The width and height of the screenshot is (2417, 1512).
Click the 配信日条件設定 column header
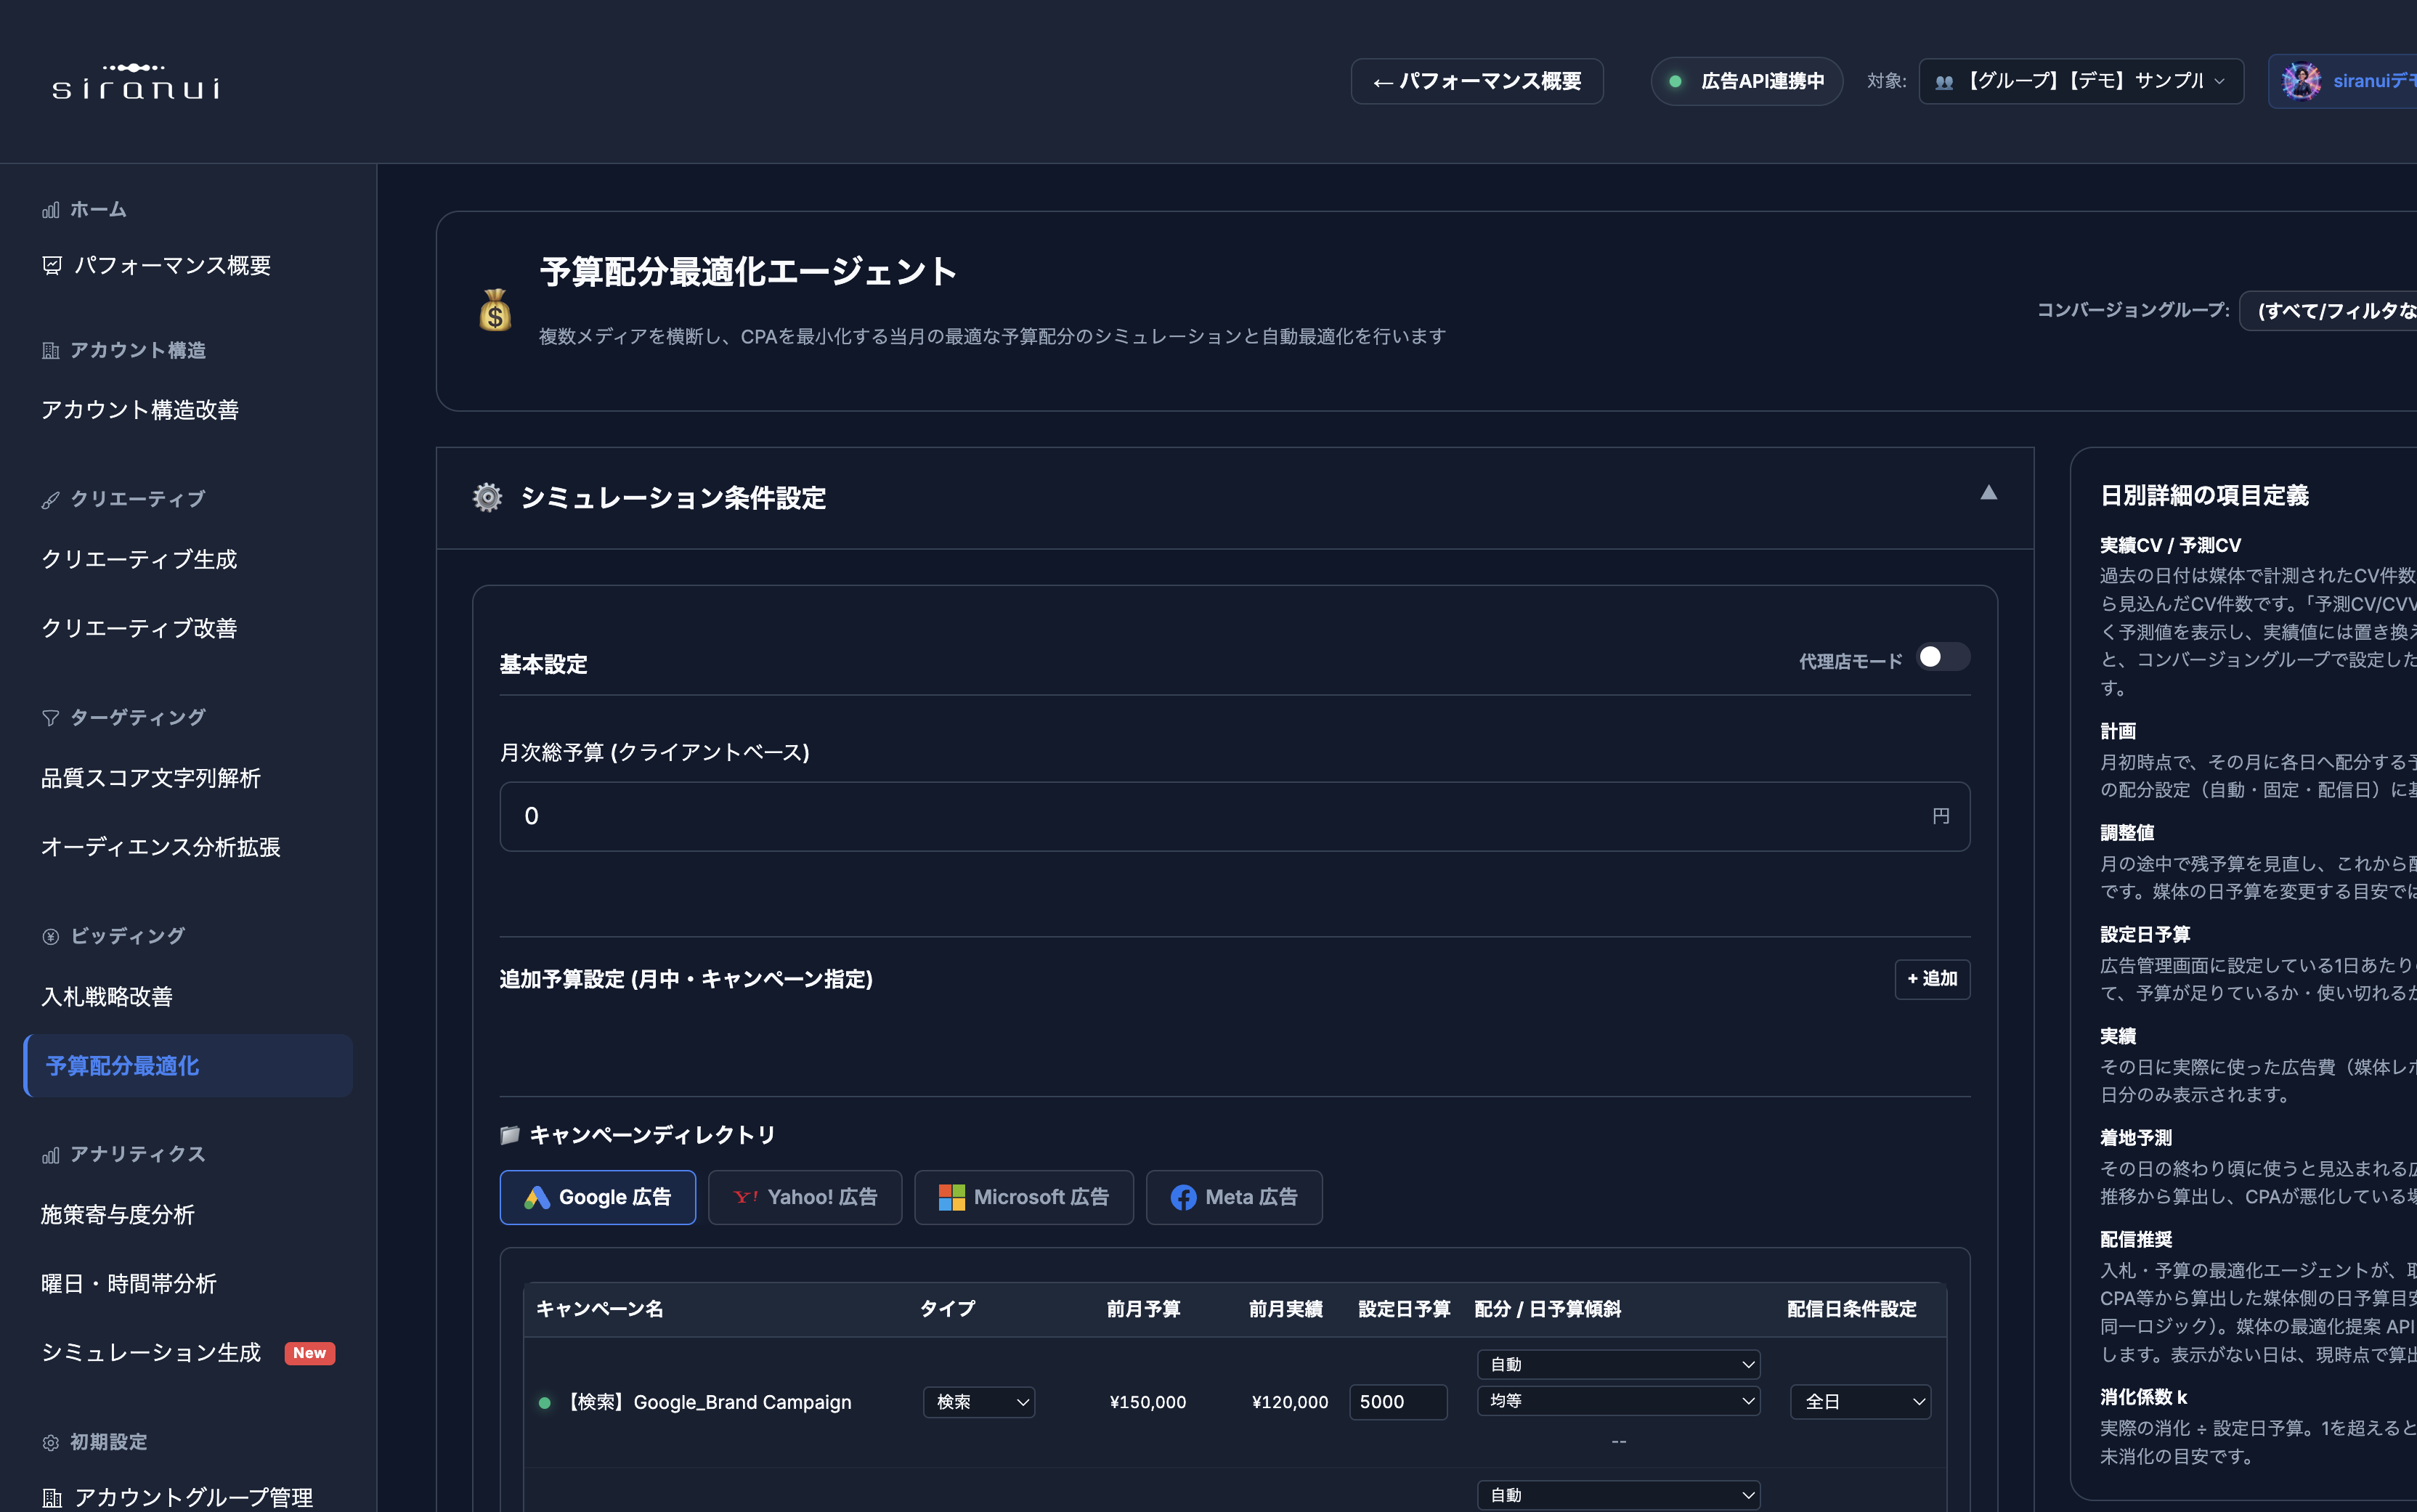tap(1851, 1309)
